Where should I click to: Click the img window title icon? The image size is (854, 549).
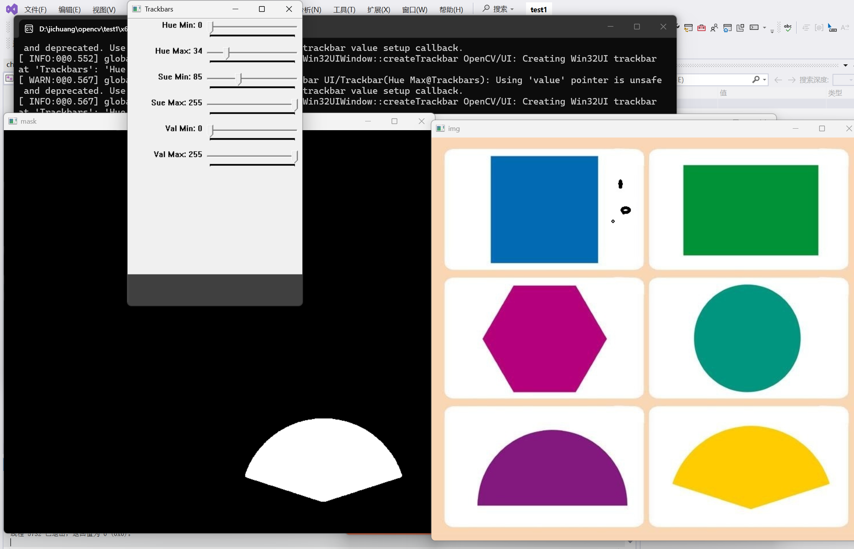tap(441, 129)
